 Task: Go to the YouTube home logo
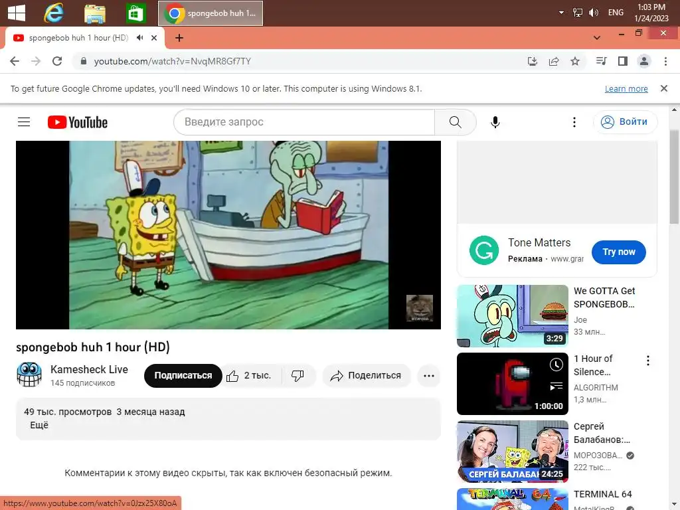point(78,122)
